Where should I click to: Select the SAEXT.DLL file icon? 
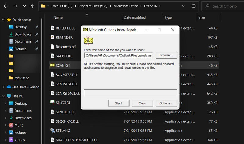coord(52,56)
